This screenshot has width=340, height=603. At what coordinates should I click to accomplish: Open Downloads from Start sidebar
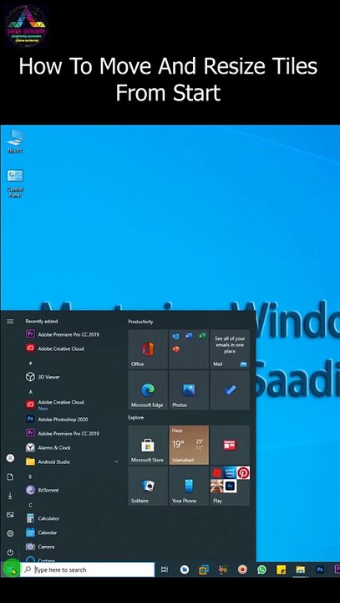[x=10, y=496]
